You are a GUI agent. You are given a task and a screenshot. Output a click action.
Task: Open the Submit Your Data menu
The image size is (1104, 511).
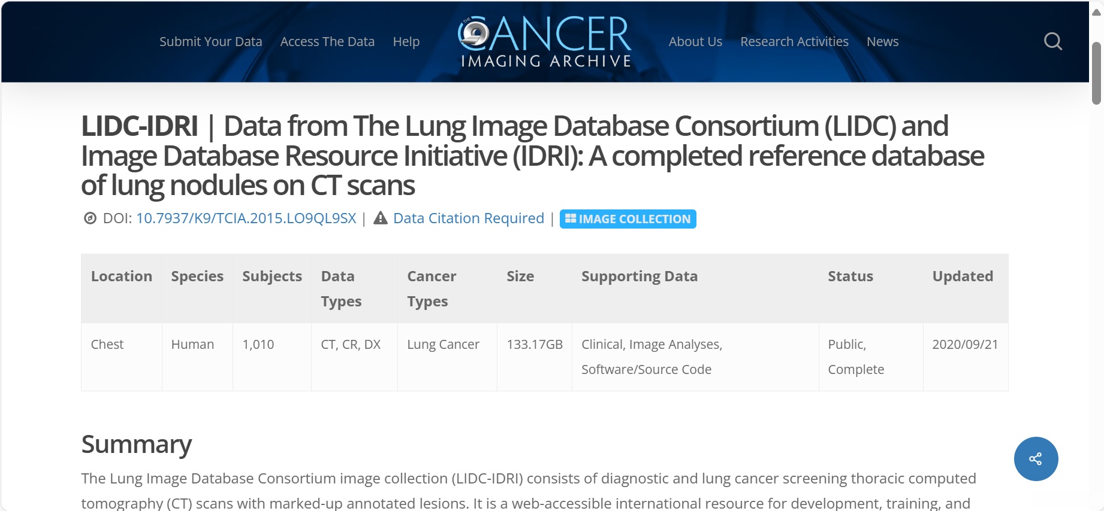[x=210, y=41]
